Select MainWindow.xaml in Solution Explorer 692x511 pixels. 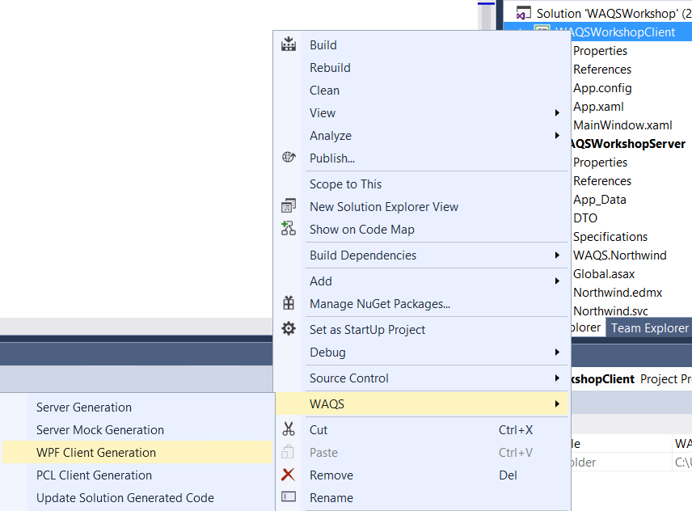point(622,125)
